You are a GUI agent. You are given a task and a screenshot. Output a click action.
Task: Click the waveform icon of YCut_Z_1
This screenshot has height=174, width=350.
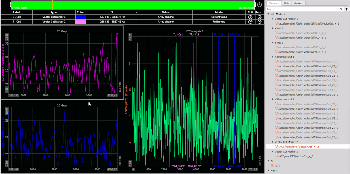pos(277,52)
